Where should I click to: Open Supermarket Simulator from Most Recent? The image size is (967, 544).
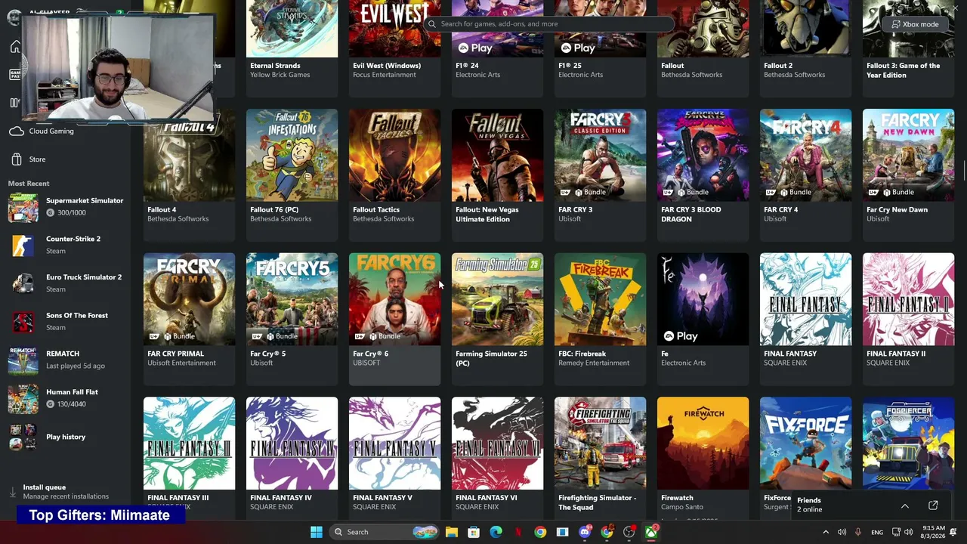[x=66, y=207]
